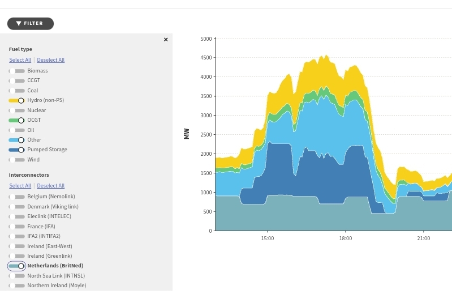The width and height of the screenshot is (452, 298).
Task: Enable the Biomass toggle
Action: coord(16,71)
